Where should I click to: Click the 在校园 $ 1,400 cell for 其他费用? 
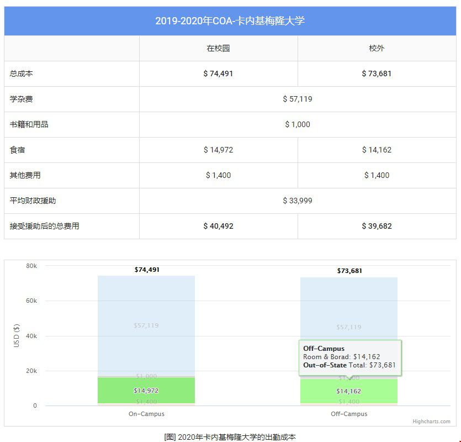point(218,175)
